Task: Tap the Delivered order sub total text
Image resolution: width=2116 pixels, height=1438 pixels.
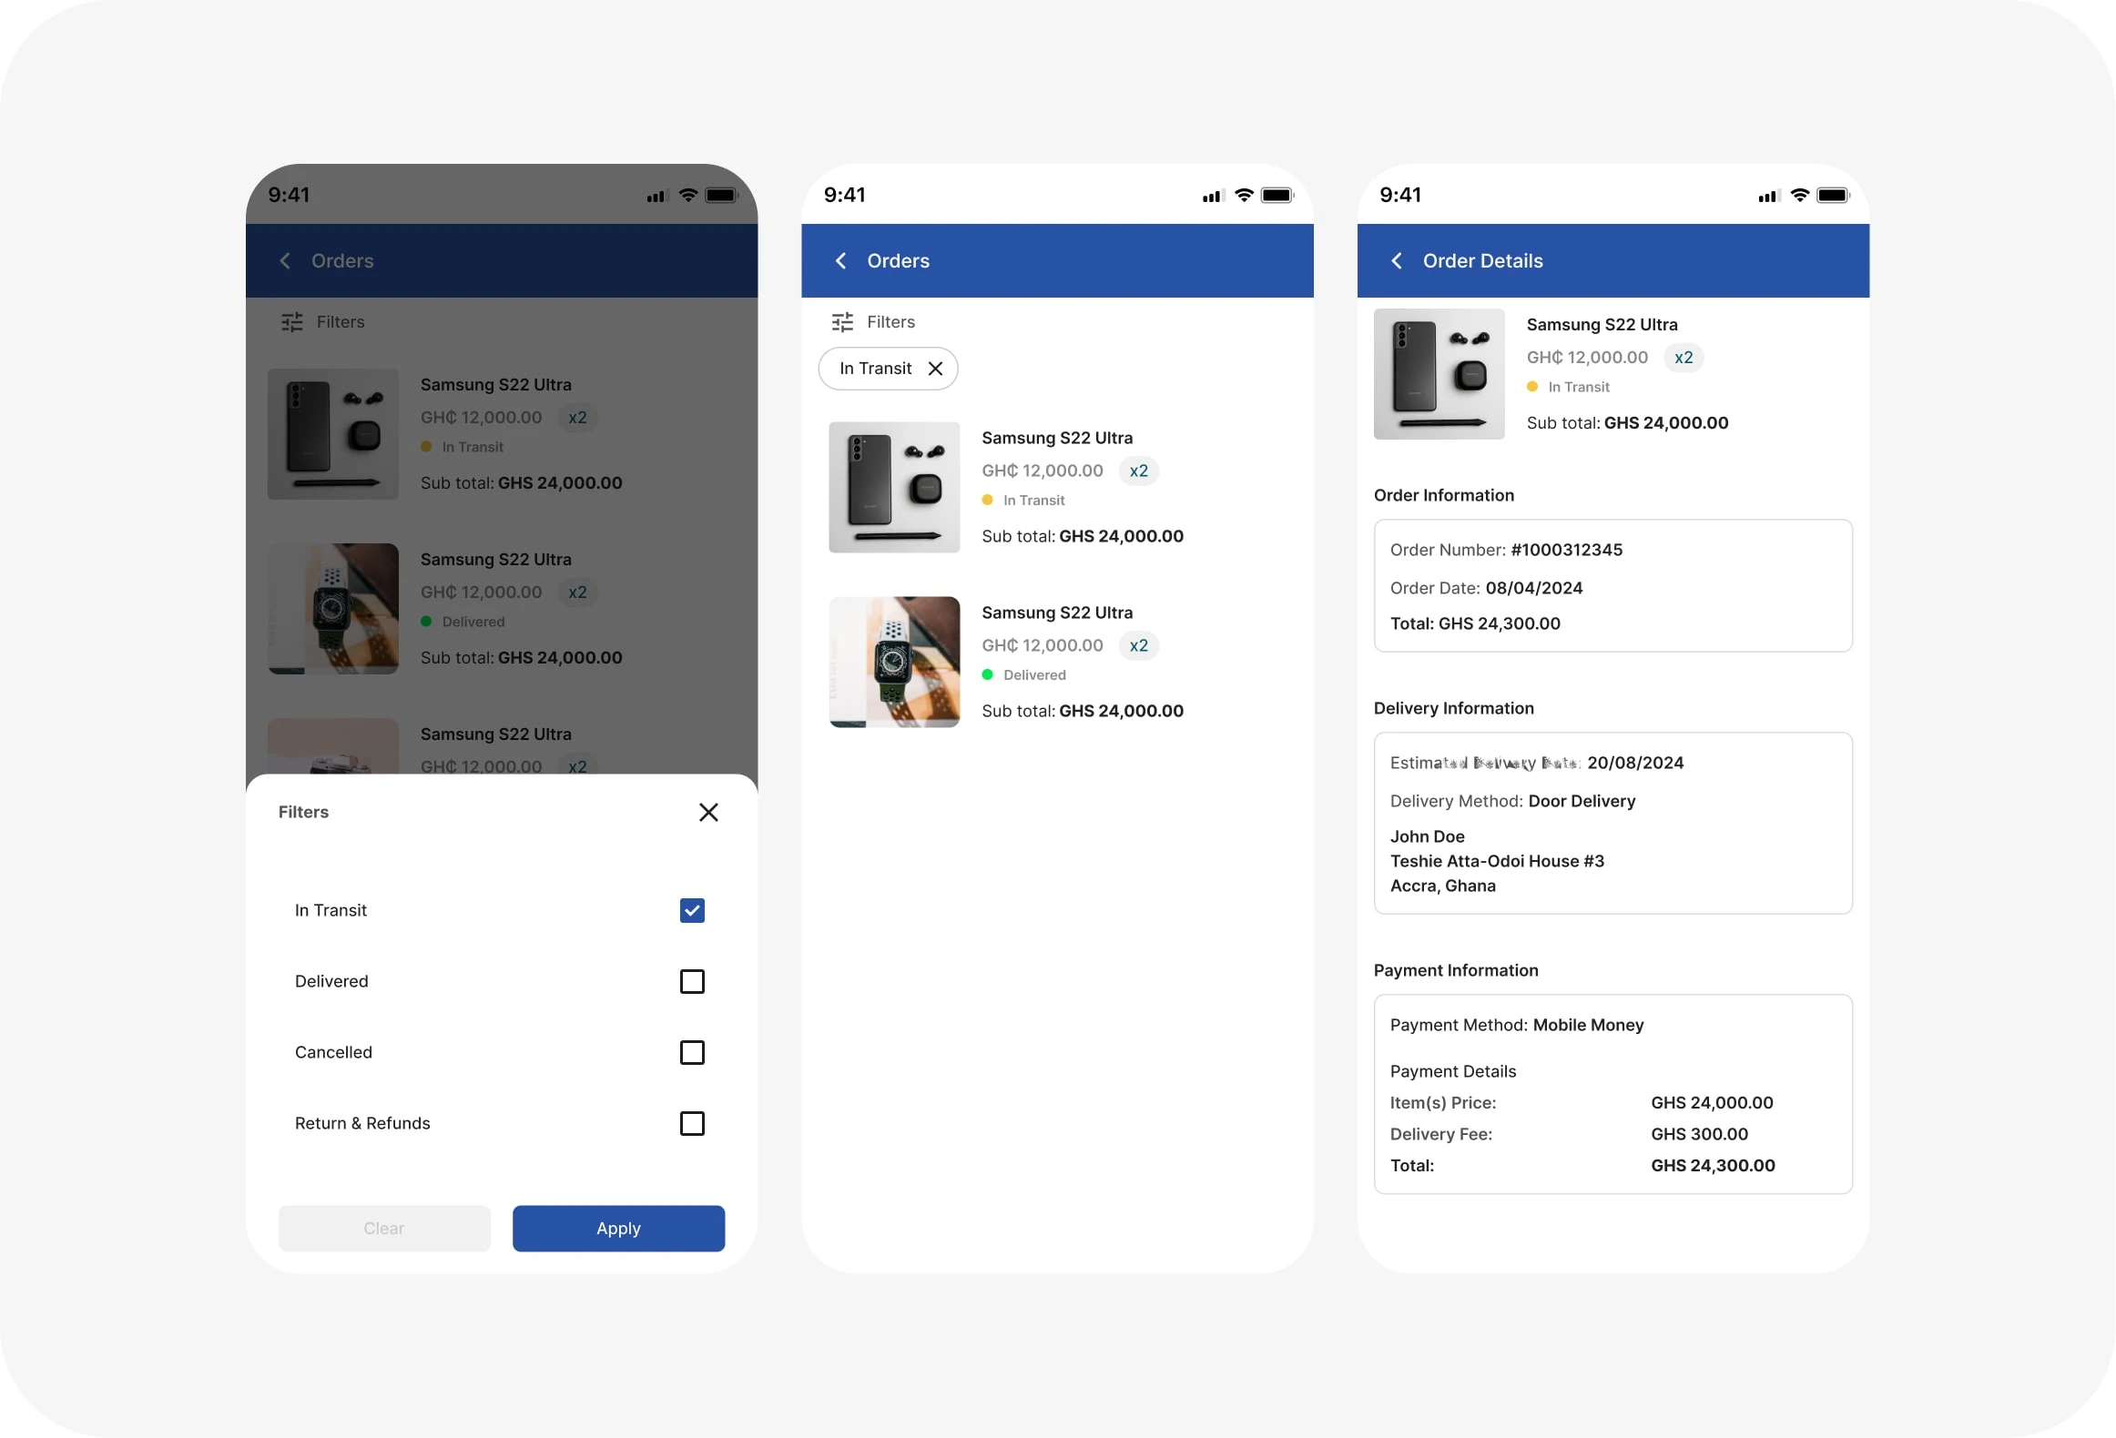Action: click(x=1082, y=711)
